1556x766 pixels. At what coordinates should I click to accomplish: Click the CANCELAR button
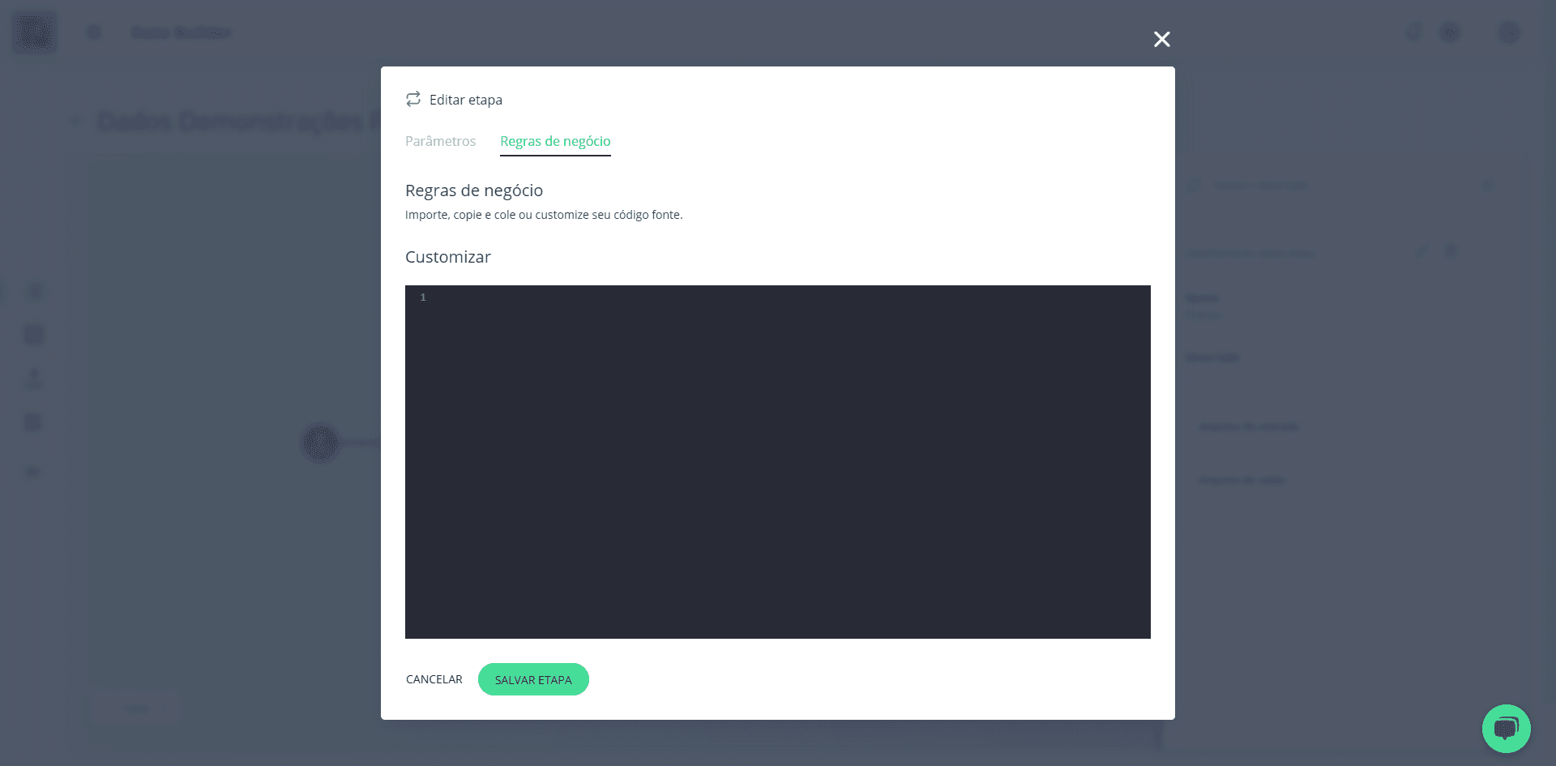pos(434,679)
